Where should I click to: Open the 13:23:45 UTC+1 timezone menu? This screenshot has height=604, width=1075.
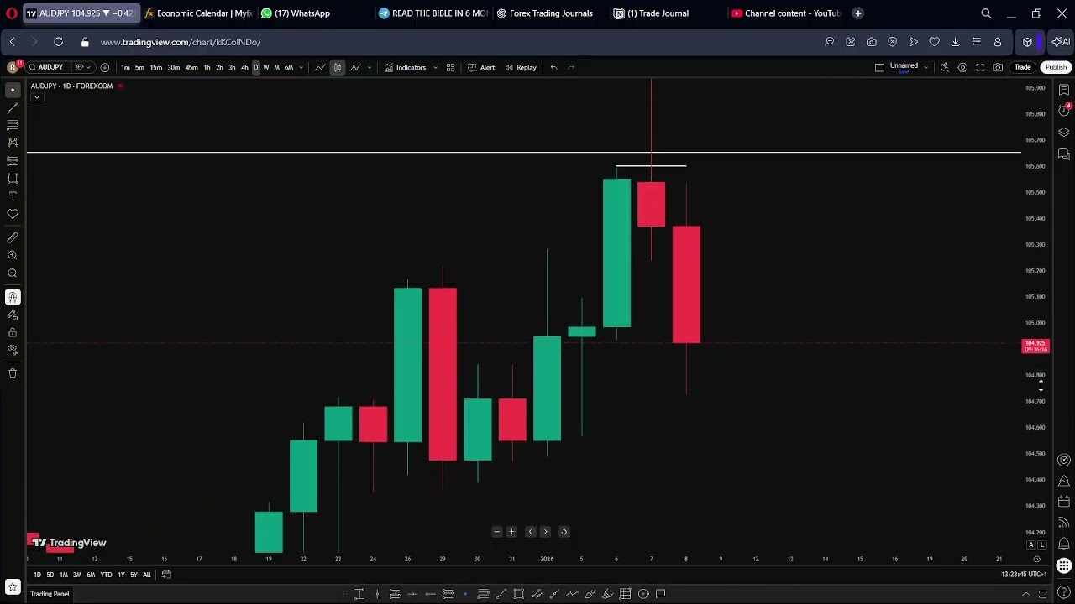tap(1024, 575)
